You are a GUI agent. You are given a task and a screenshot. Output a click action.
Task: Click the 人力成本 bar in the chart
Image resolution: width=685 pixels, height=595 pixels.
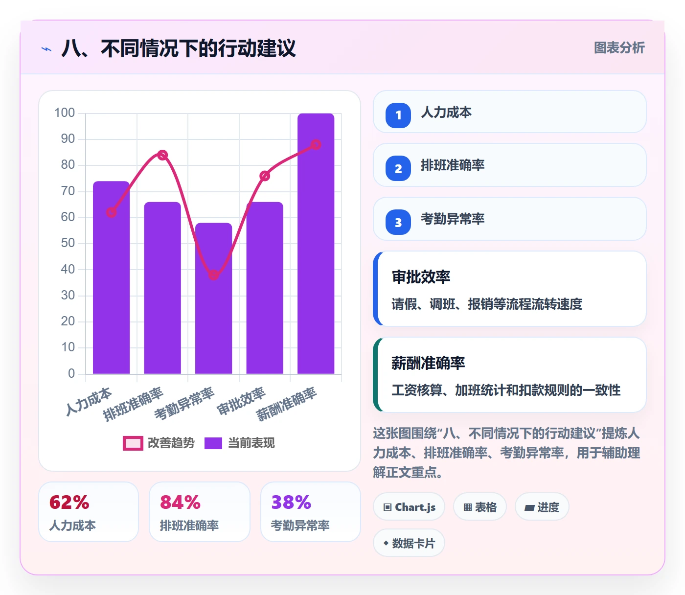coord(112,277)
